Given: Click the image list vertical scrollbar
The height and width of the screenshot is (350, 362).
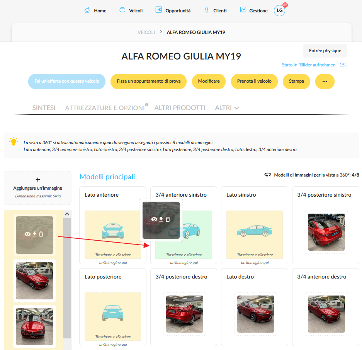Looking at the screenshot, I should pyautogui.click(x=67, y=278).
